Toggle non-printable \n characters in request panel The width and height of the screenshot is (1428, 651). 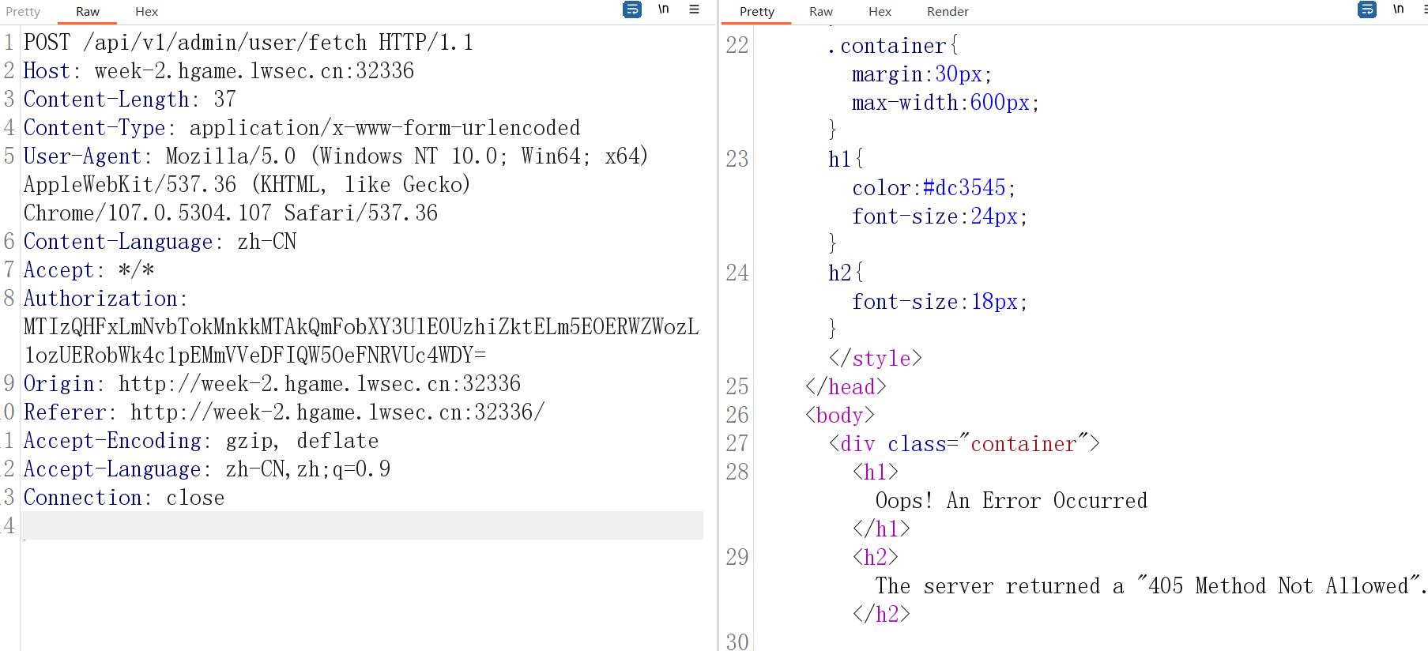[x=664, y=9]
